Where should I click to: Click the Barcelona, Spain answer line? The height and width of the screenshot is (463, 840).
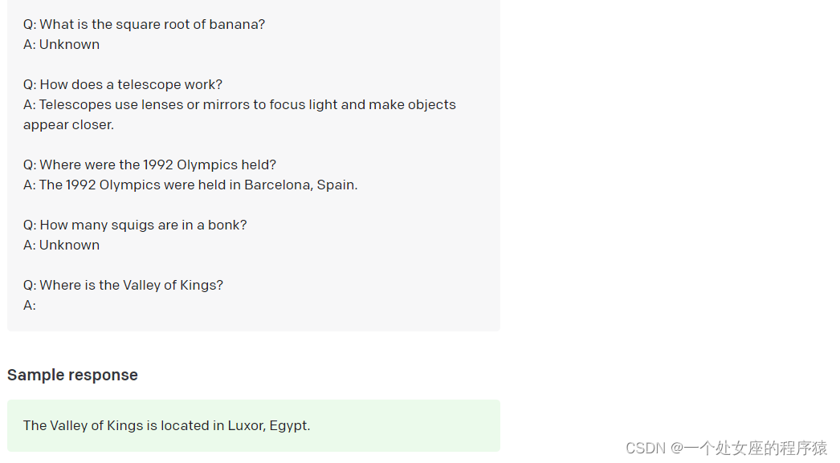[190, 185]
